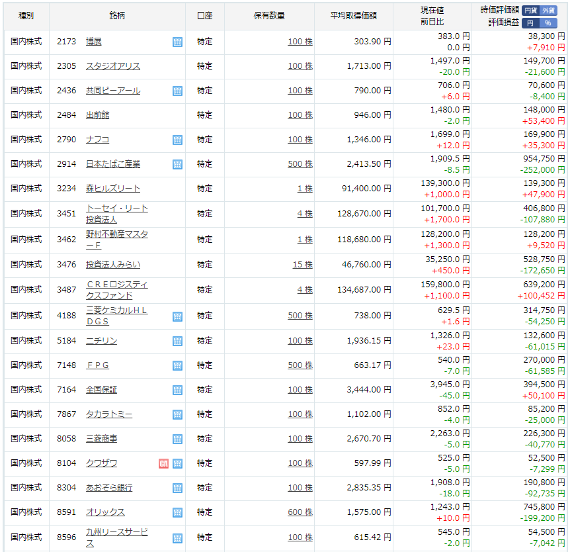
Task: Switch valuation display to 円貨
Action: 531,11
